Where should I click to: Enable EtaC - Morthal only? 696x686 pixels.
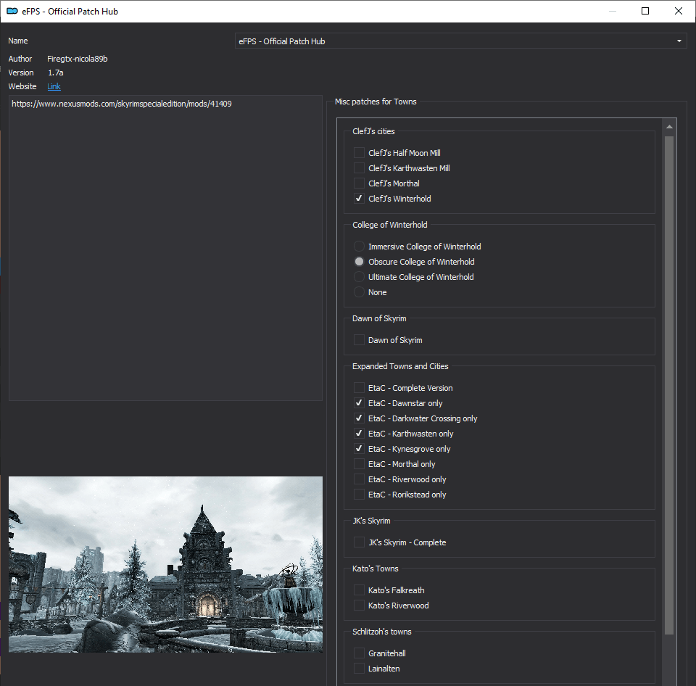(359, 464)
